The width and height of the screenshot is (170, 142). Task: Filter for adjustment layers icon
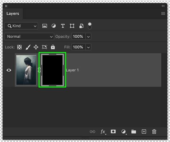point(54,26)
